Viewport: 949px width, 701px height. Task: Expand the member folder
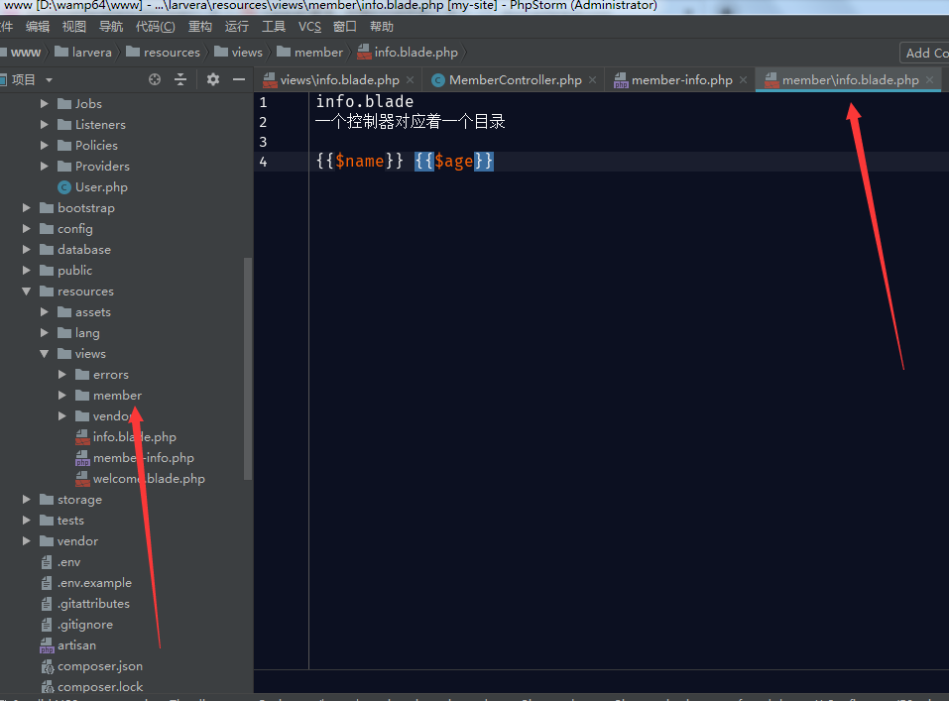(x=62, y=396)
